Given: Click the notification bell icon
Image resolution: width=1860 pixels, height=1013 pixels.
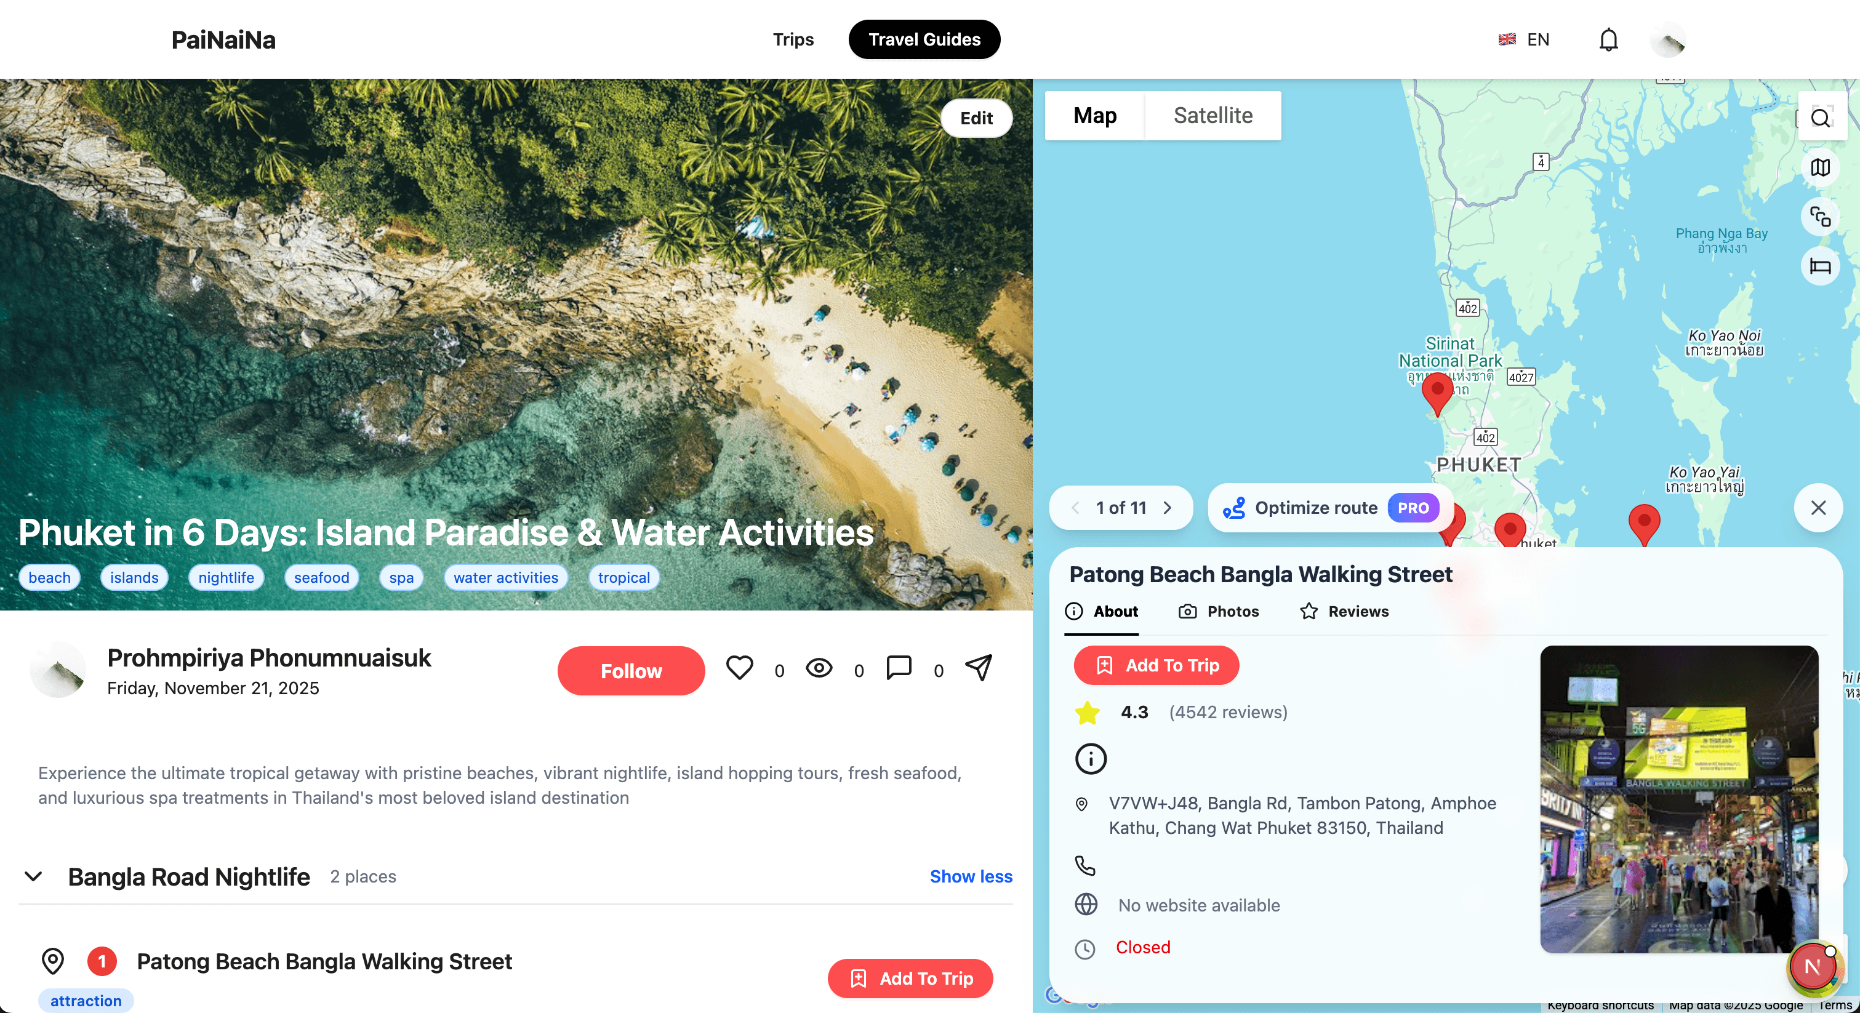Looking at the screenshot, I should coord(1608,40).
